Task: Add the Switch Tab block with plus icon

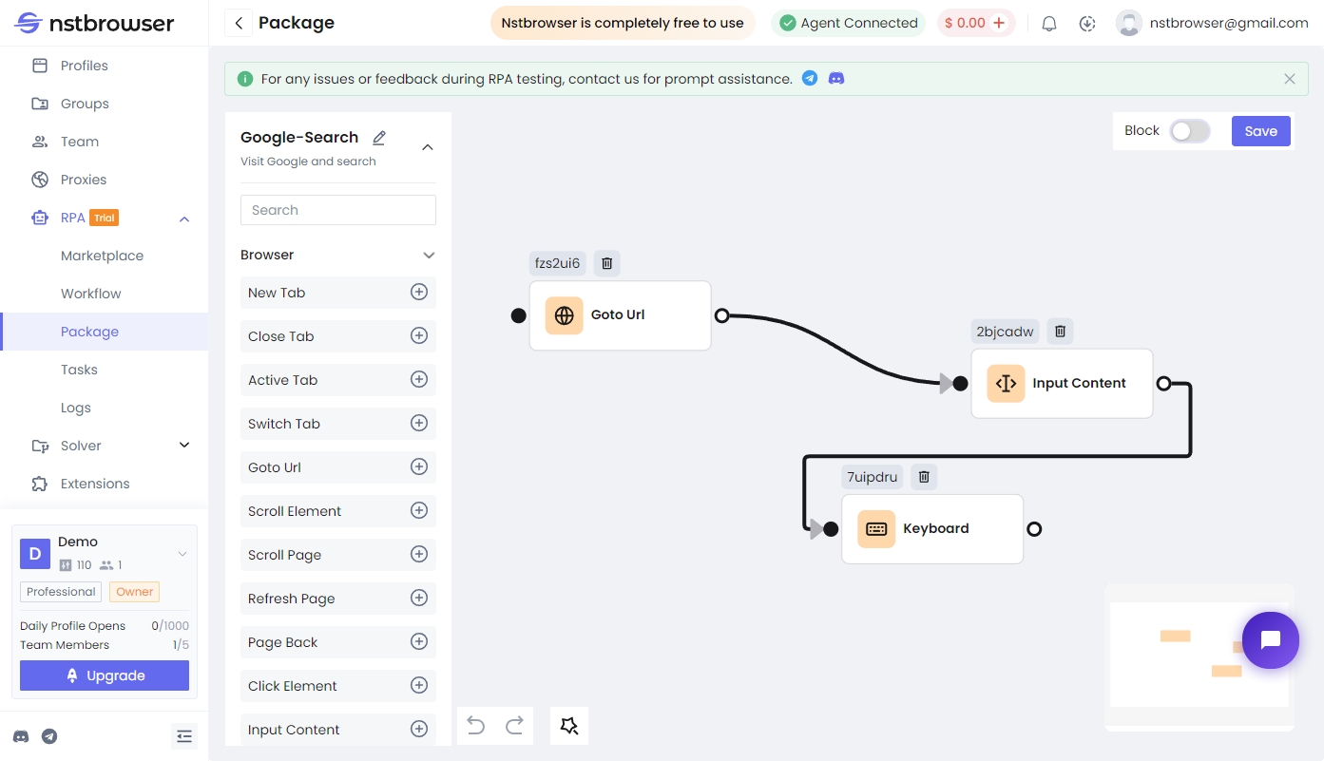Action: pos(419,423)
